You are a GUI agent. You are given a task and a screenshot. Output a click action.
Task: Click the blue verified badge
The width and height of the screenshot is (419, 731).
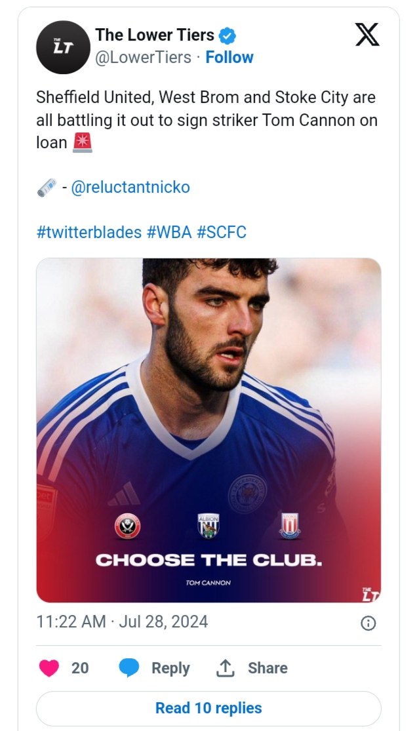pos(228,35)
